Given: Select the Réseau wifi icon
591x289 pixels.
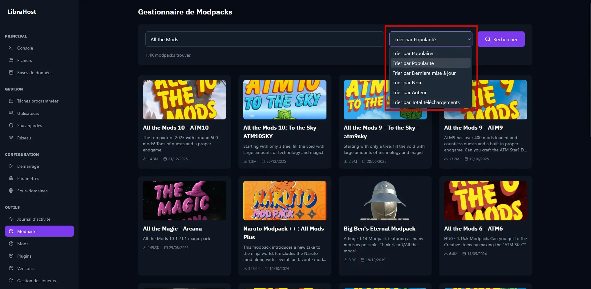Looking at the screenshot, I should (11, 138).
